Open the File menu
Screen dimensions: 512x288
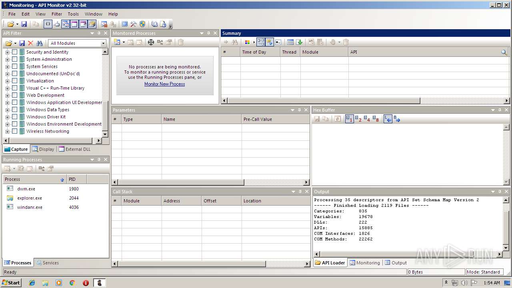[12, 14]
